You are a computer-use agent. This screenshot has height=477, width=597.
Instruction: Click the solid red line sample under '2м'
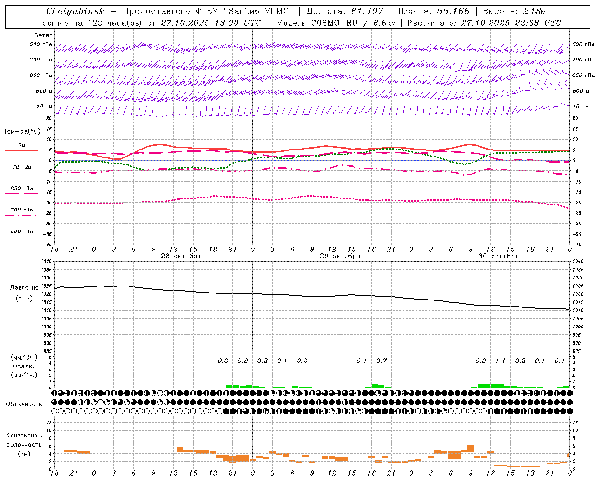point(21,151)
